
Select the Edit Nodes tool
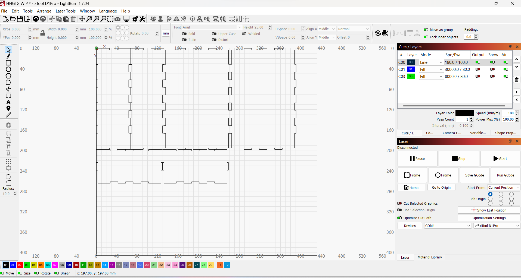pyautogui.click(x=8, y=82)
